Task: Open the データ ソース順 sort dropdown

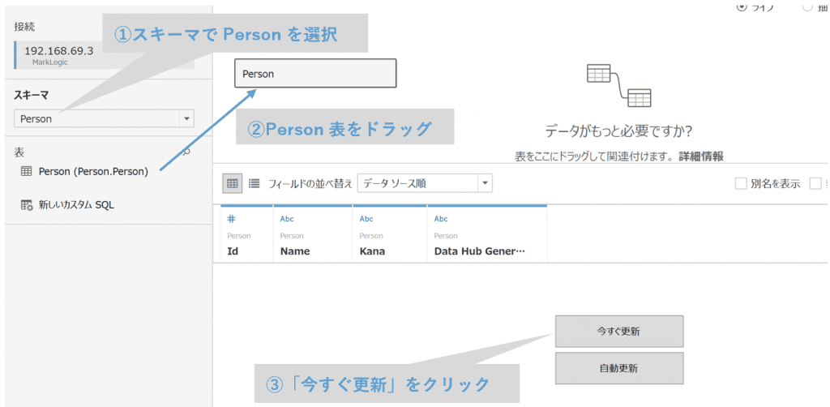Action: (424, 183)
